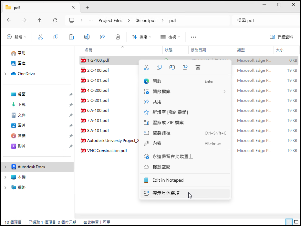Open the 新增 dropdown
301x226 pixels.
click(x=16, y=37)
